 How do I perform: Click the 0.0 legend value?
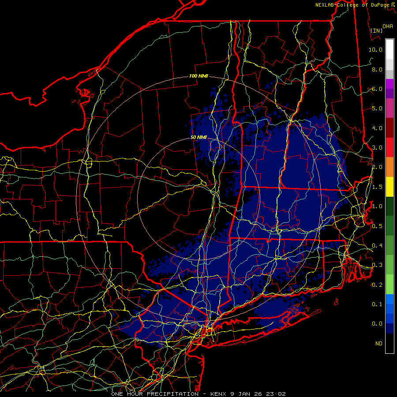tap(377, 324)
